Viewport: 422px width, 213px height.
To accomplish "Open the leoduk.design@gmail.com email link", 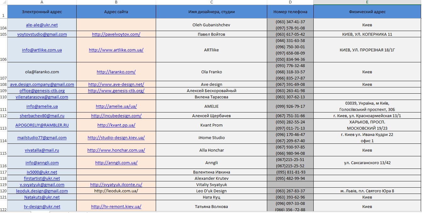I will click(x=42, y=191).
